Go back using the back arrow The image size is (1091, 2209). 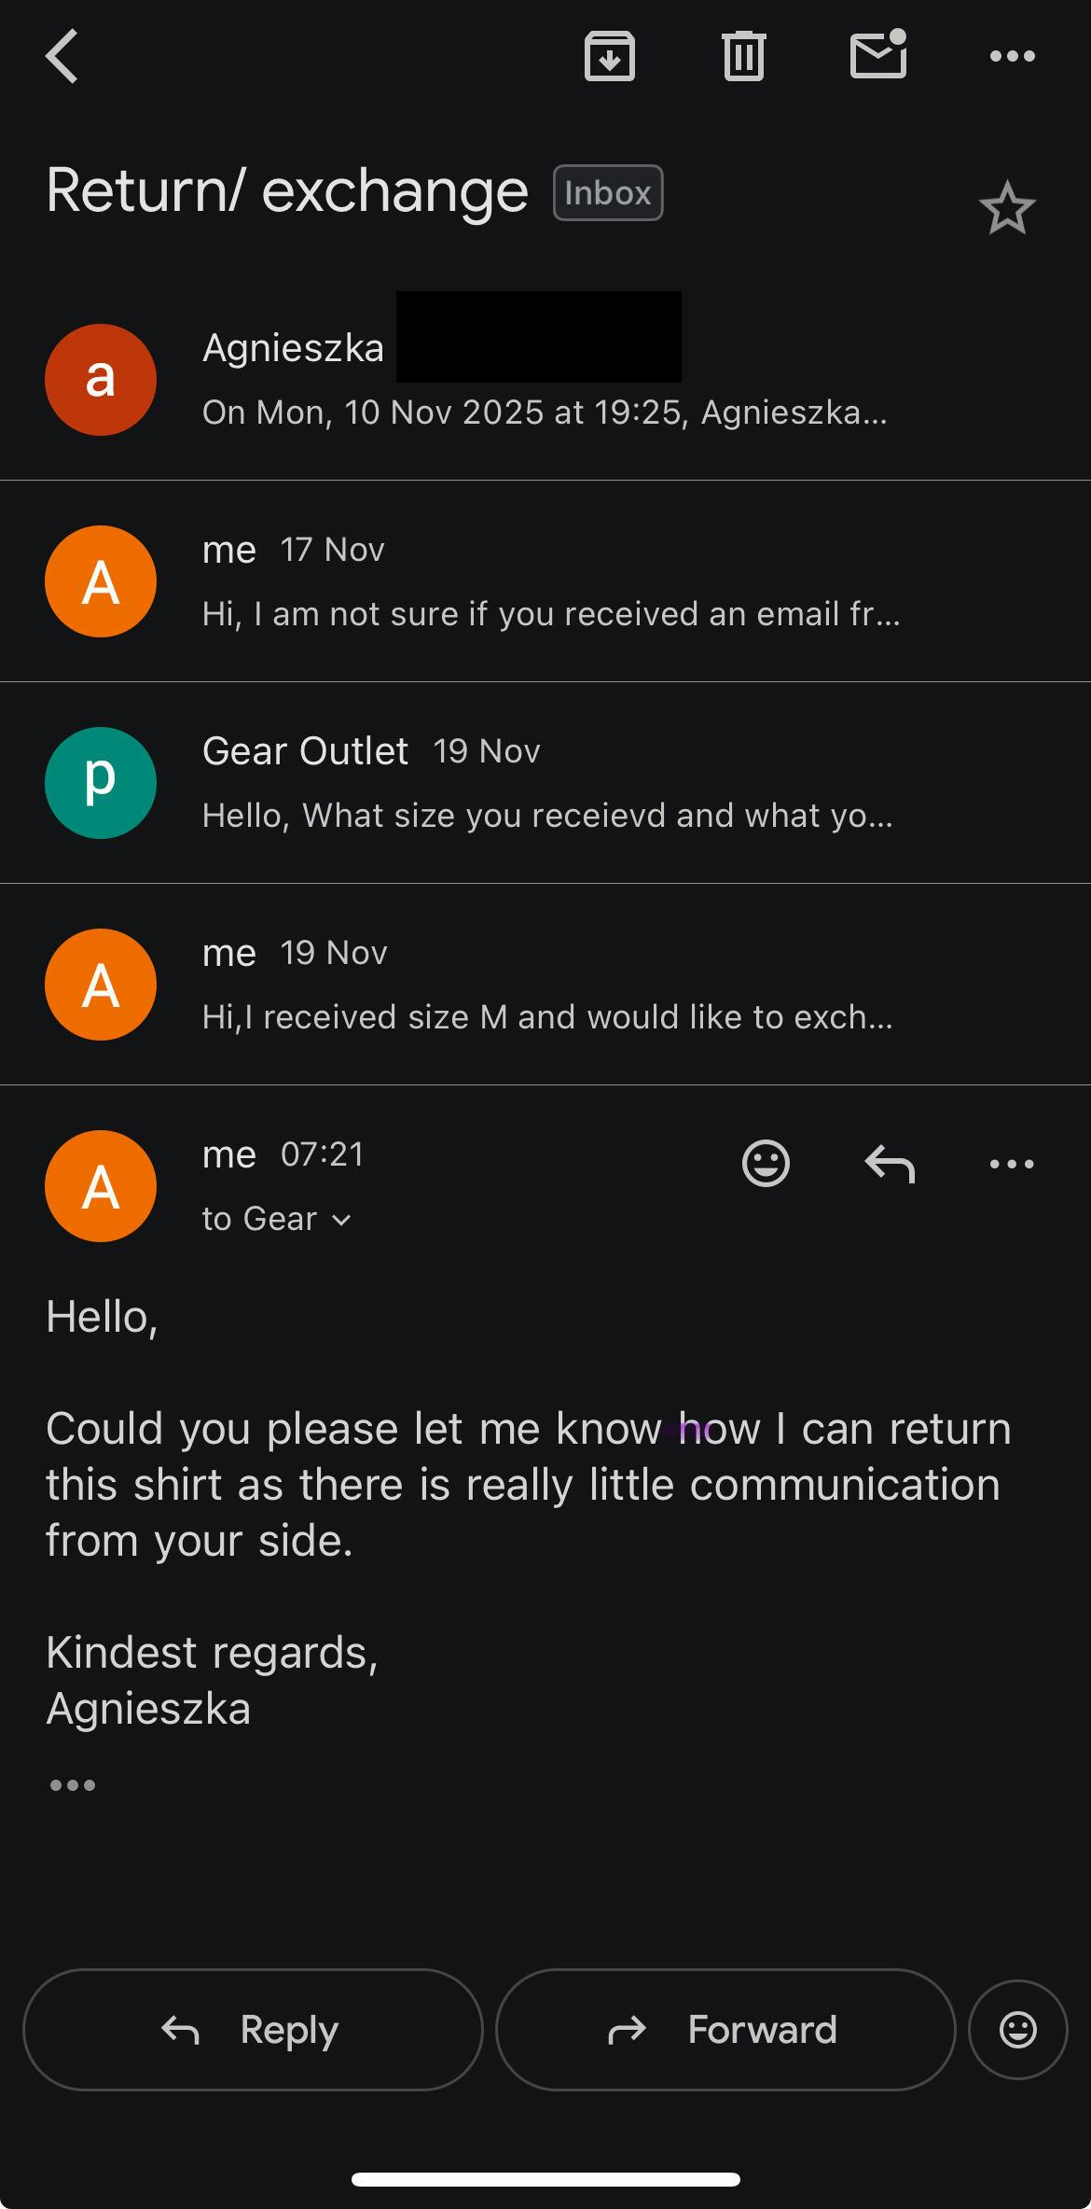pyautogui.click(x=62, y=56)
